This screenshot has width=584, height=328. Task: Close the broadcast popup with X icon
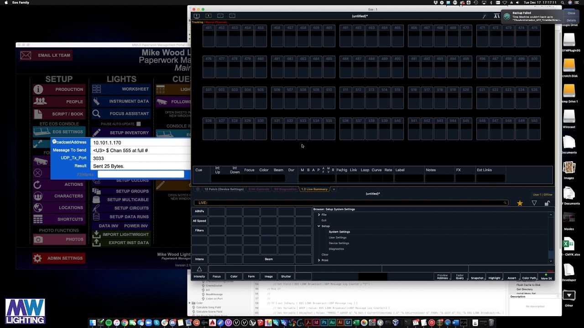[x=54, y=142]
